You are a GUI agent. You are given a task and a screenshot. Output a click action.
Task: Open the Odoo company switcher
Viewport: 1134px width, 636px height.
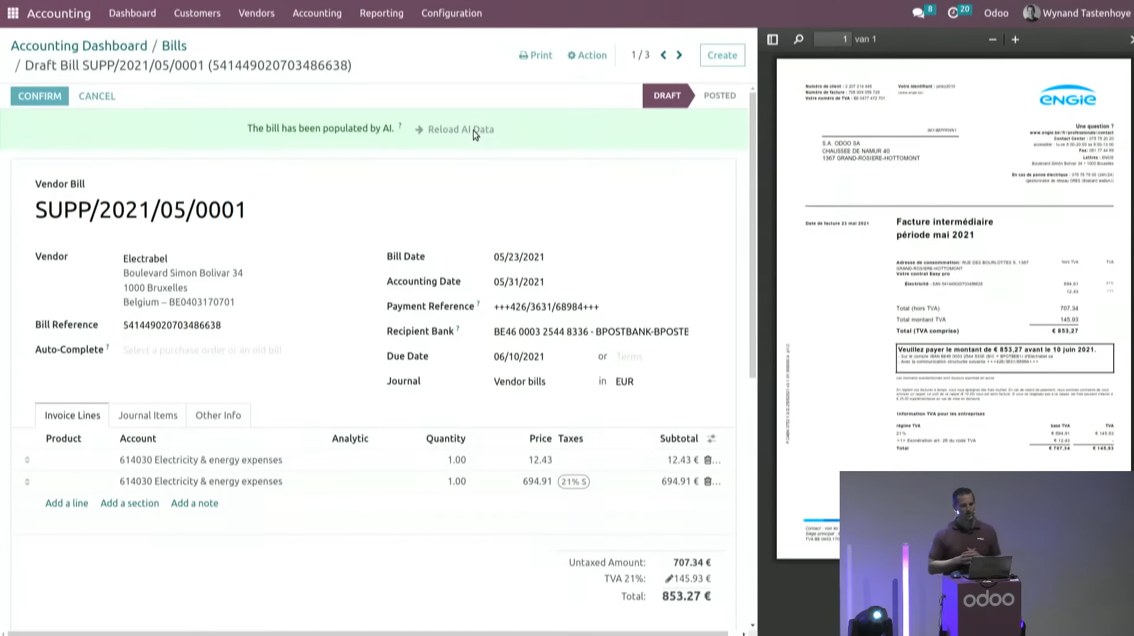coord(996,13)
